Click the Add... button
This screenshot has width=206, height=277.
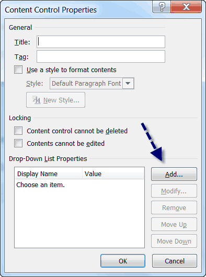click(x=174, y=174)
